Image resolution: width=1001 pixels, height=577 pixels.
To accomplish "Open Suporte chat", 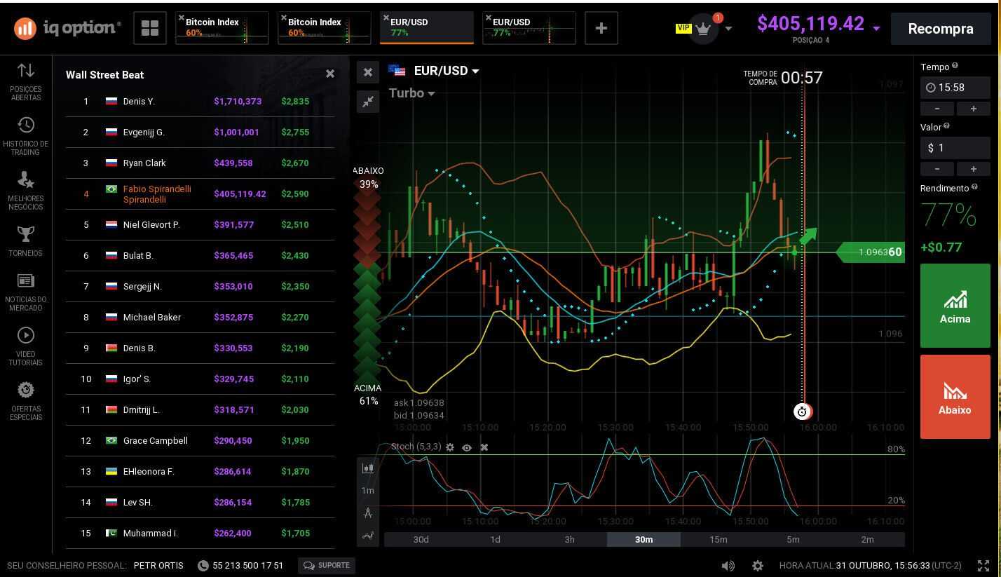I will pos(327,565).
